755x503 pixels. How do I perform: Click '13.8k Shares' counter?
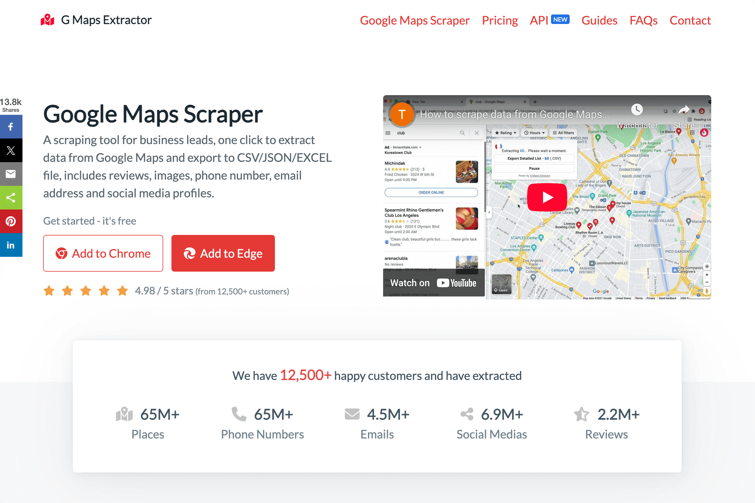pos(11,105)
